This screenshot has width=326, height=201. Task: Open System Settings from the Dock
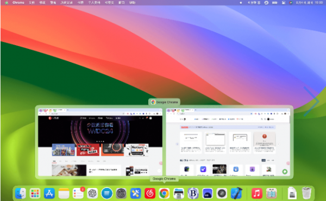[121, 193]
